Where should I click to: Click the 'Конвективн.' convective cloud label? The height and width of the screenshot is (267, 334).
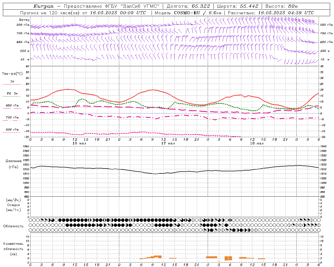[x=13, y=244]
